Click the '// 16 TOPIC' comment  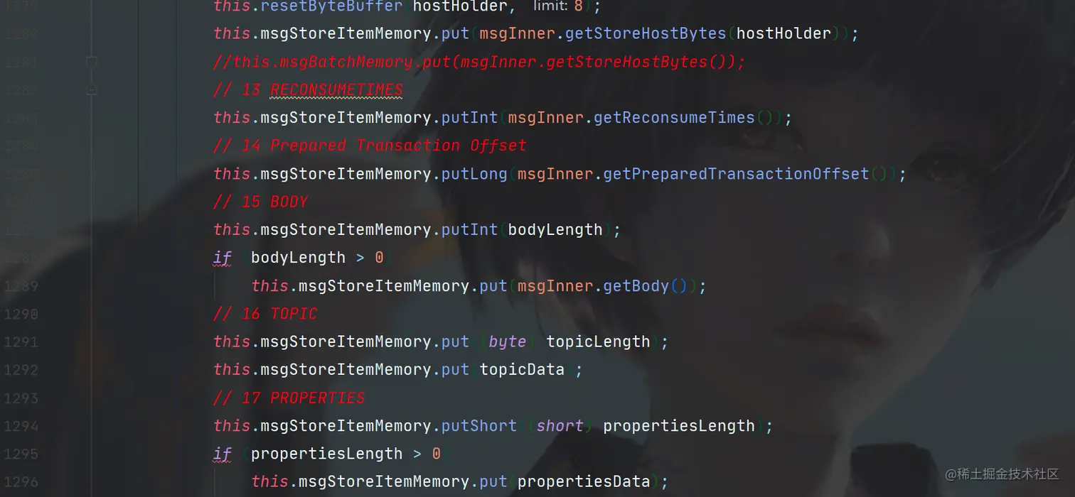coord(265,314)
